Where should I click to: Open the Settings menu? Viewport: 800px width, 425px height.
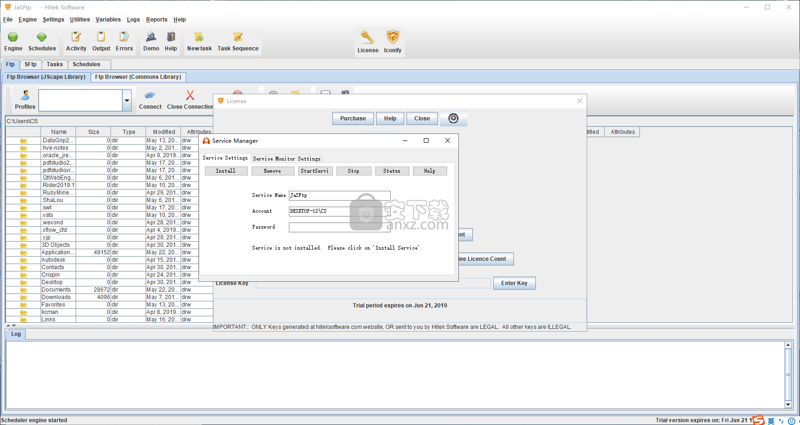[x=53, y=20]
